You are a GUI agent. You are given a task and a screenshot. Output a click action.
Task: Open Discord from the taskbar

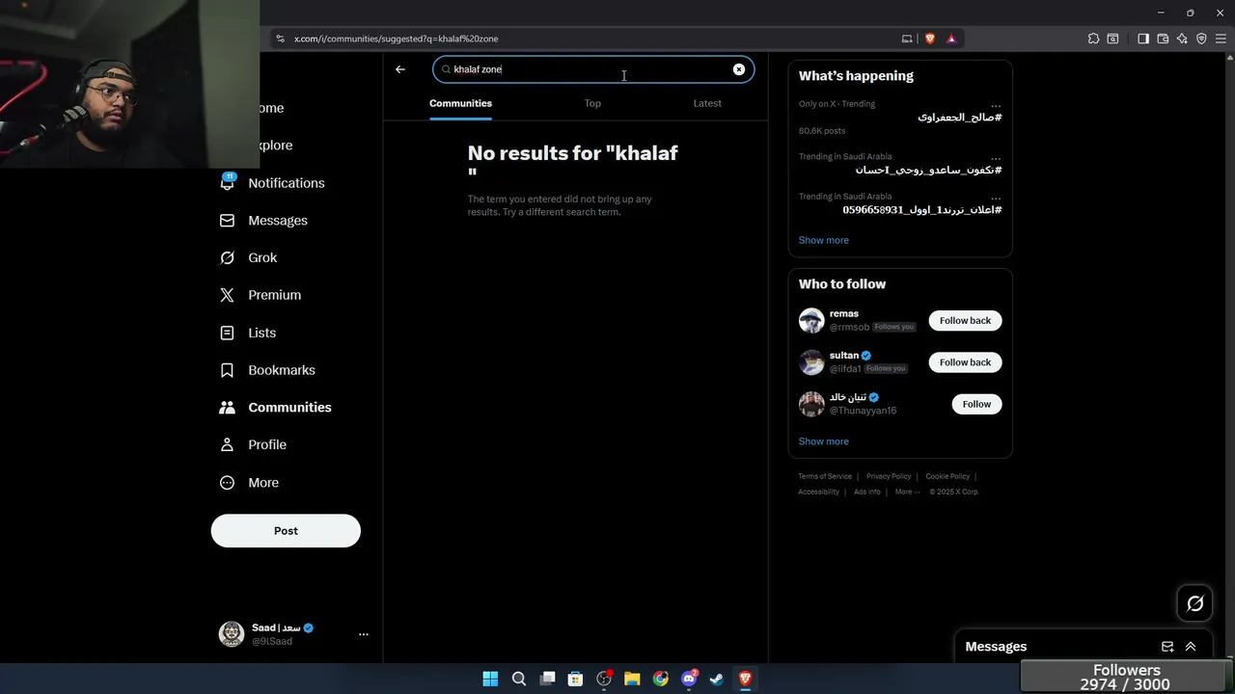689,679
